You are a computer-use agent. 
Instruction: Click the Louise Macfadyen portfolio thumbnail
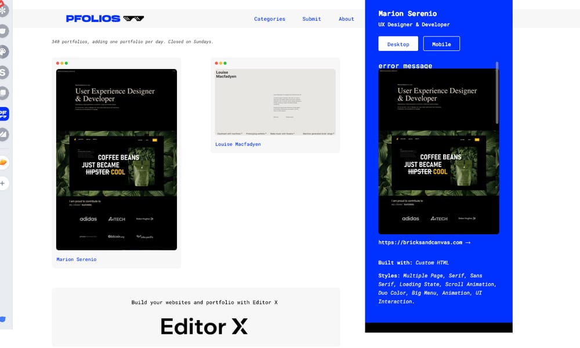[x=275, y=101]
